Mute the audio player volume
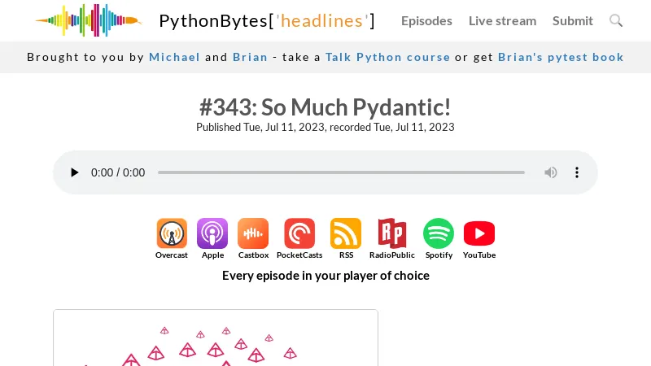 click(x=551, y=172)
